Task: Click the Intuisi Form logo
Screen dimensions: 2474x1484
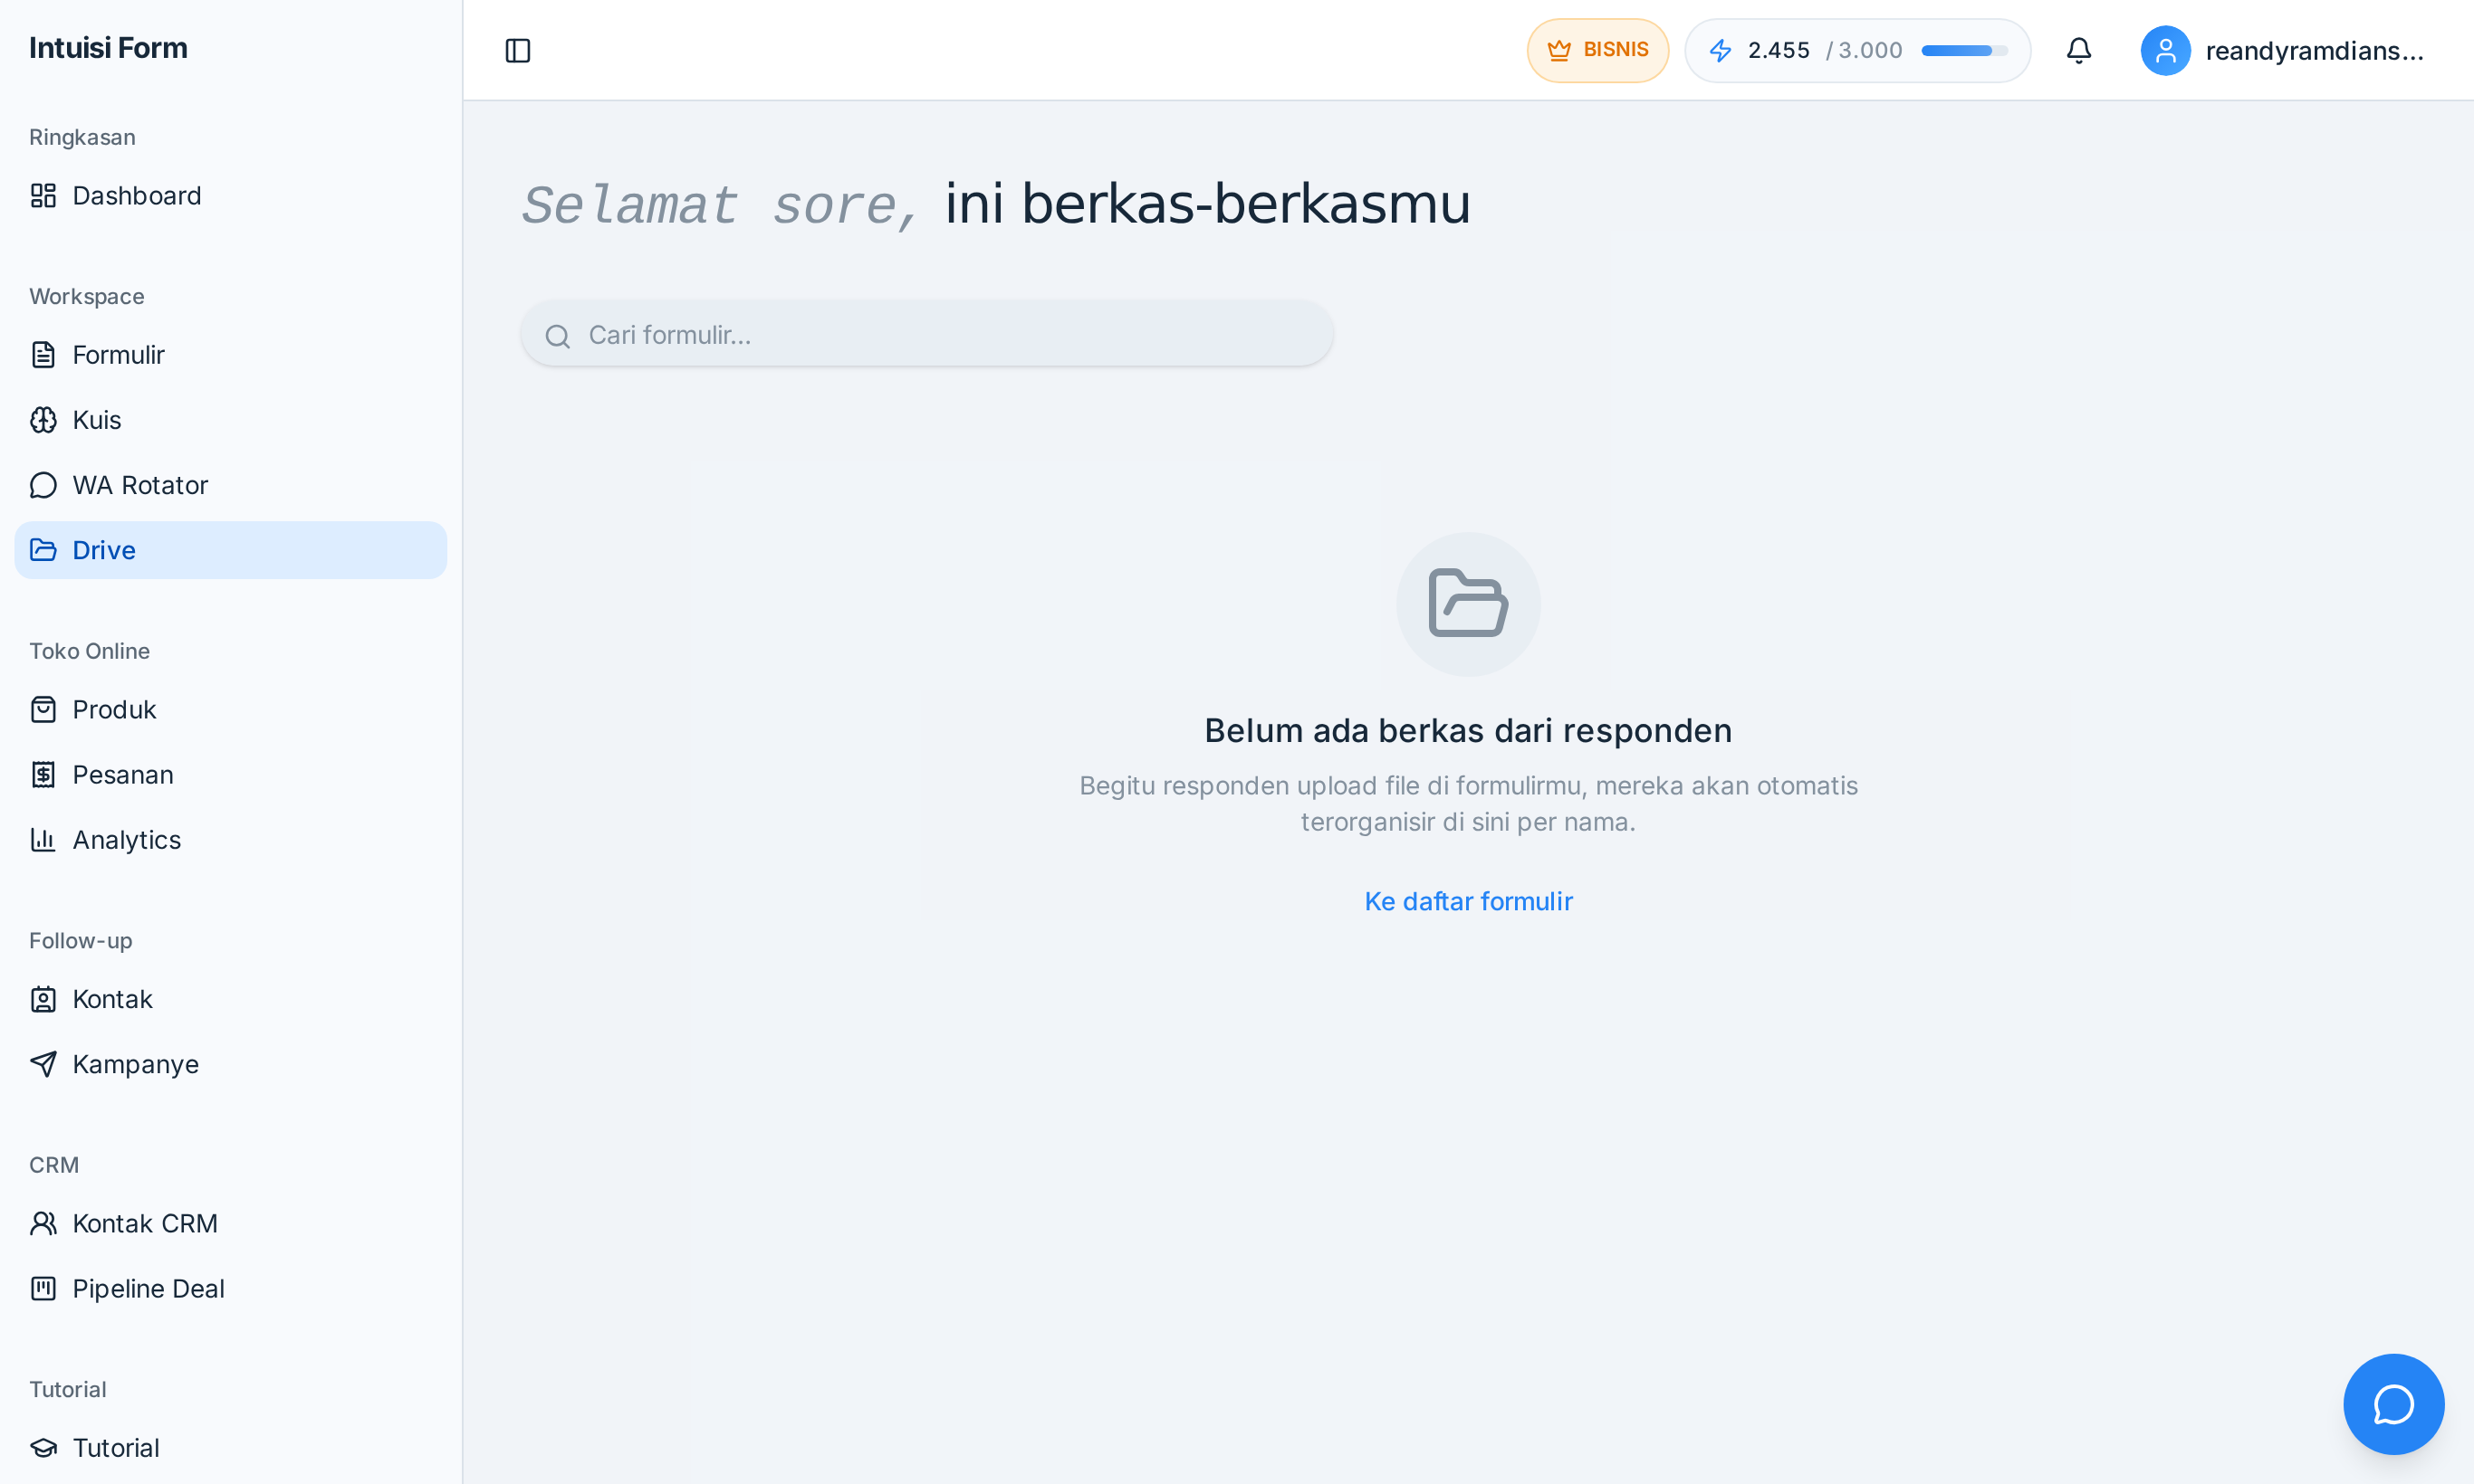Action: [108, 48]
